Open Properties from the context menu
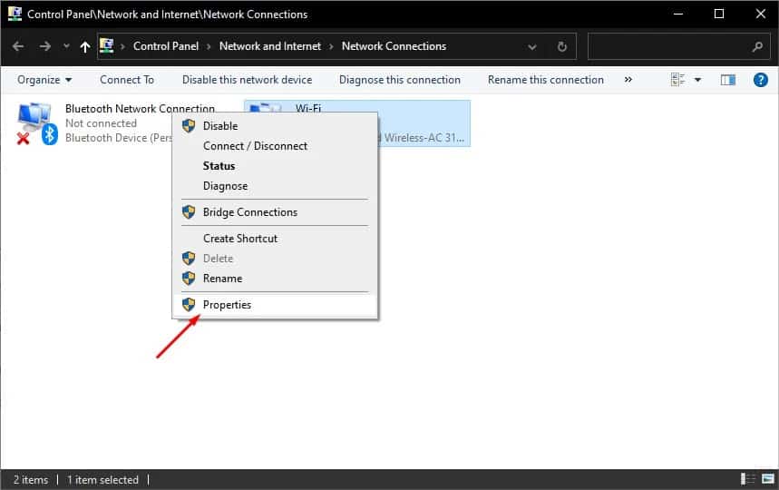The width and height of the screenshot is (779, 490). pos(275,305)
